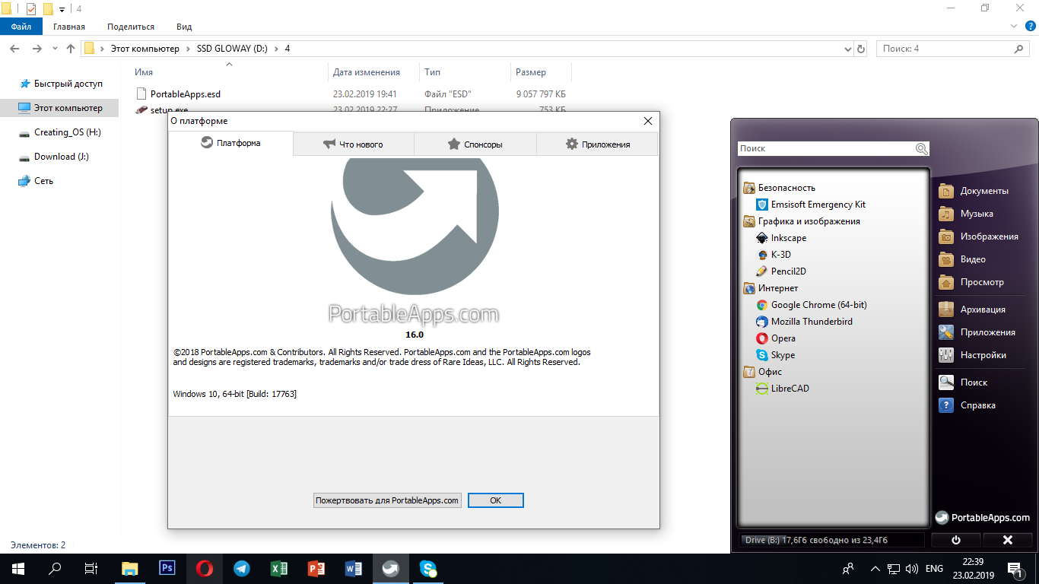This screenshot has width=1039, height=584.
Task: Open LibreCAD from the Офис category
Action: point(783,389)
